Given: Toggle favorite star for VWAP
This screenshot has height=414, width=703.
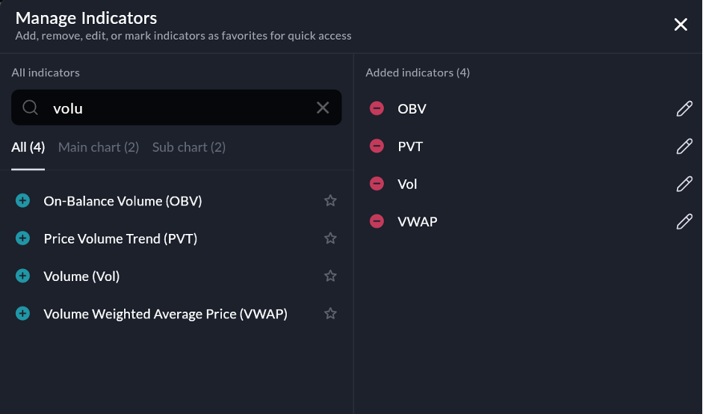Looking at the screenshot, I should [x=330, y=314].
